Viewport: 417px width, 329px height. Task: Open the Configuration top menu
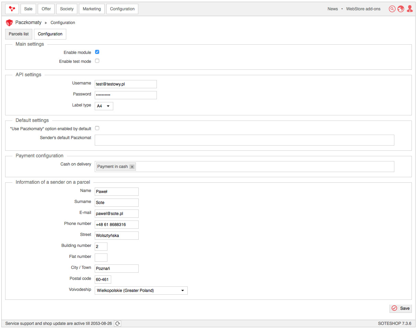pos(122,9)
